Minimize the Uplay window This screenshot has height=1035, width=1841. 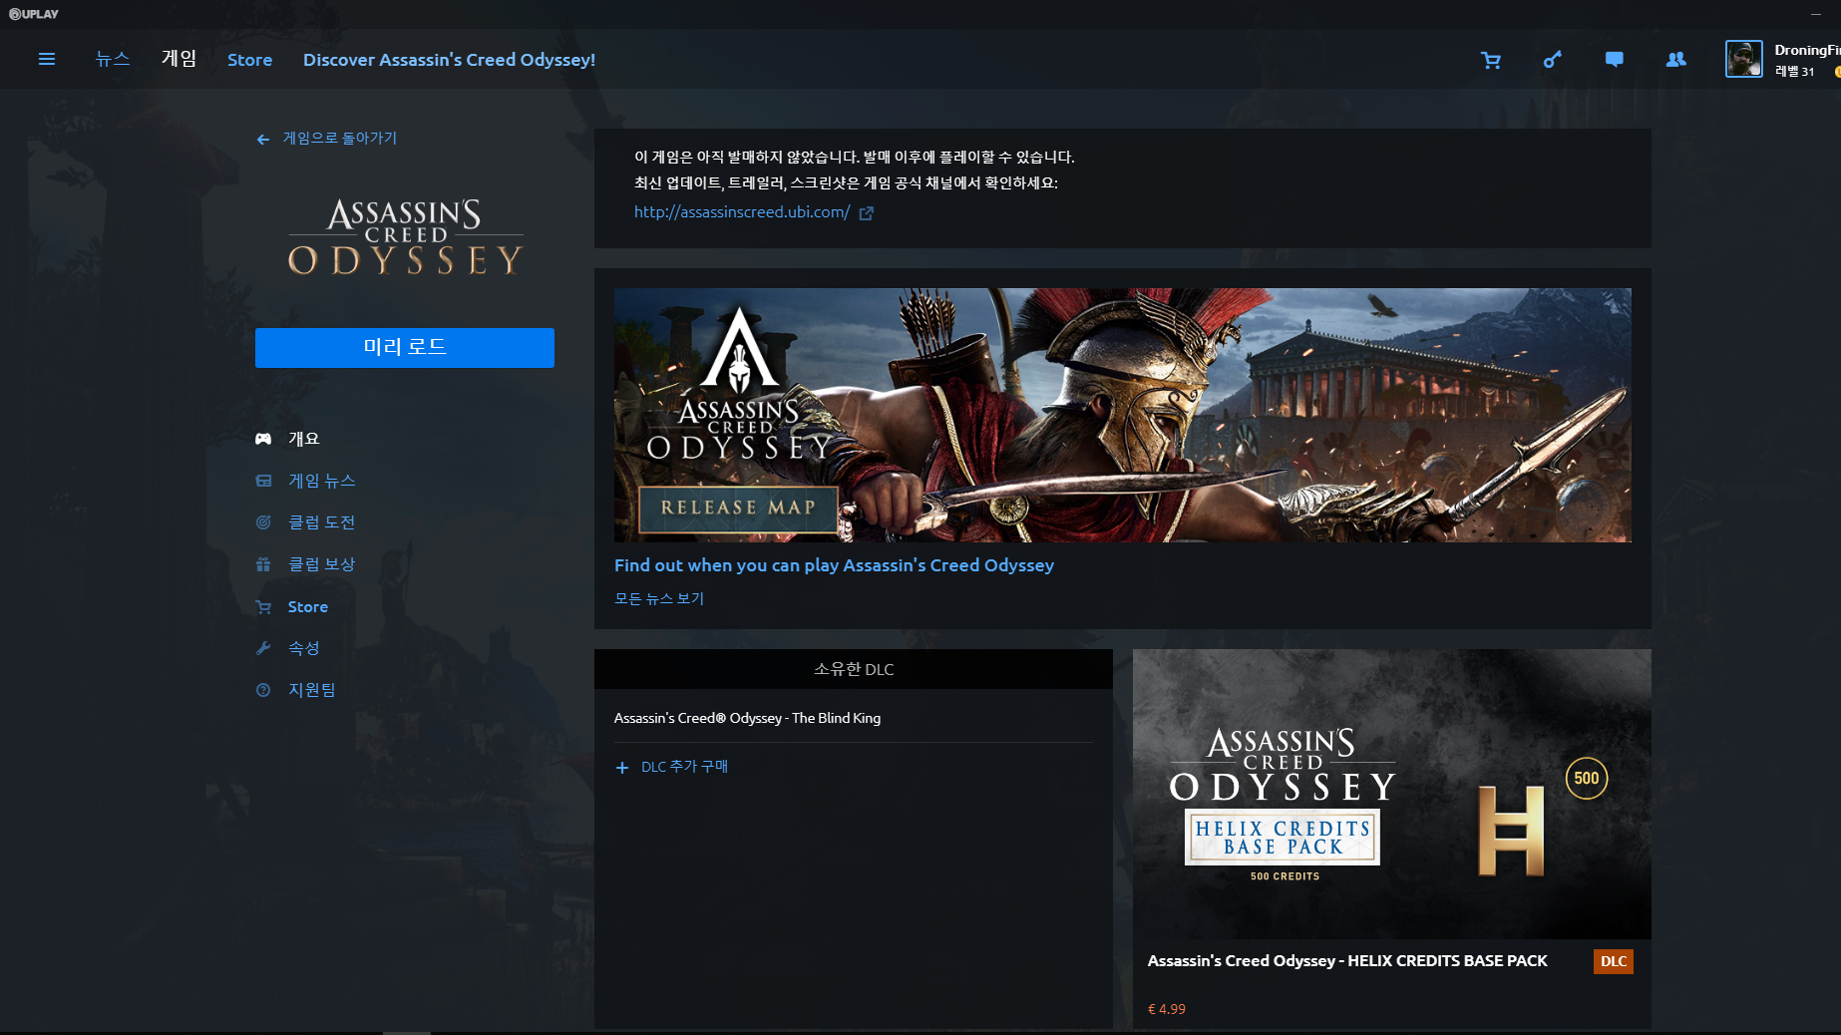[1816, 14]
